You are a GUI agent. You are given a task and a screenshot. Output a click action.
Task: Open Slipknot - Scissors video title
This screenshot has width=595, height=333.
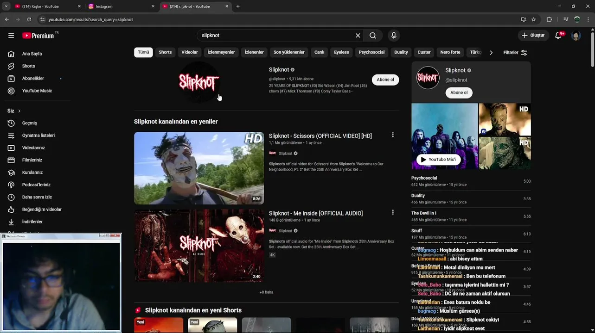(x=320, y=136)
